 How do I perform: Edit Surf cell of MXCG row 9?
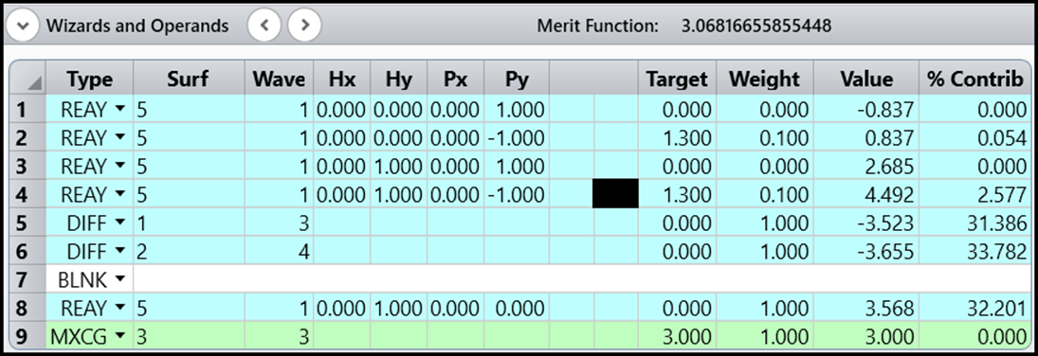click(190, 337)
